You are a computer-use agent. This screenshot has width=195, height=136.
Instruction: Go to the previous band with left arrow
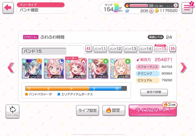11,68
